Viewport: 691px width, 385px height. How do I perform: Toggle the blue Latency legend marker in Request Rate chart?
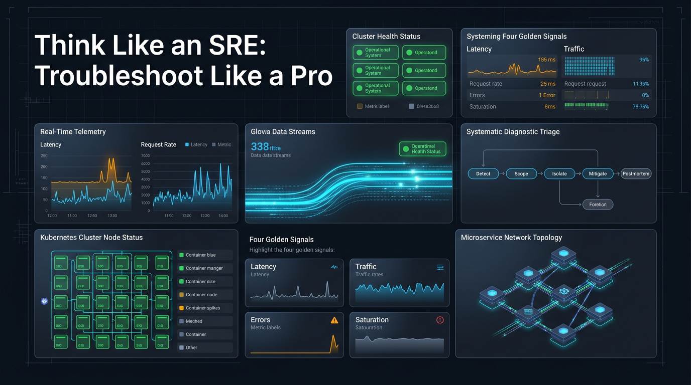coord(187,144)
